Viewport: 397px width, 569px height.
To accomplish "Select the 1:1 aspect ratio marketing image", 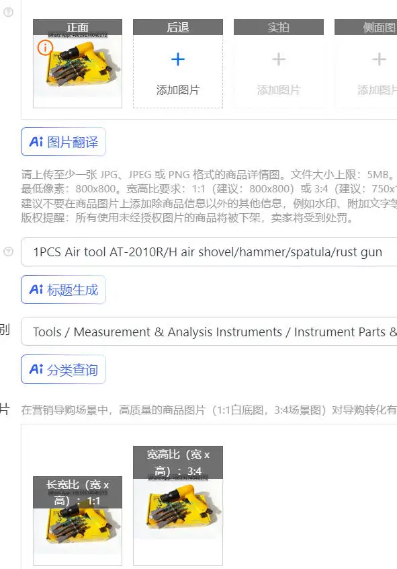I will point(78,521).
